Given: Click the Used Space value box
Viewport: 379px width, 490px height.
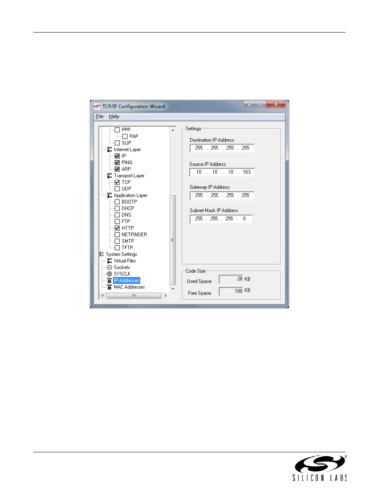Looking at the screenshot, I should coord(231,279).
